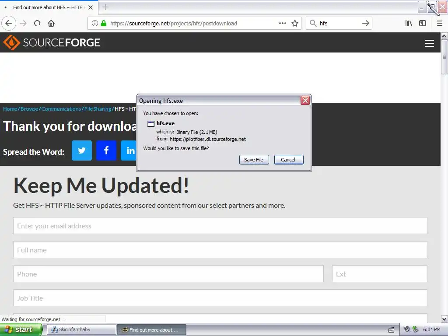The width and height of the screenshot is (448, 336).
Task: Open SourceForge site navigation menu icon
Action: tap(430, 43)
